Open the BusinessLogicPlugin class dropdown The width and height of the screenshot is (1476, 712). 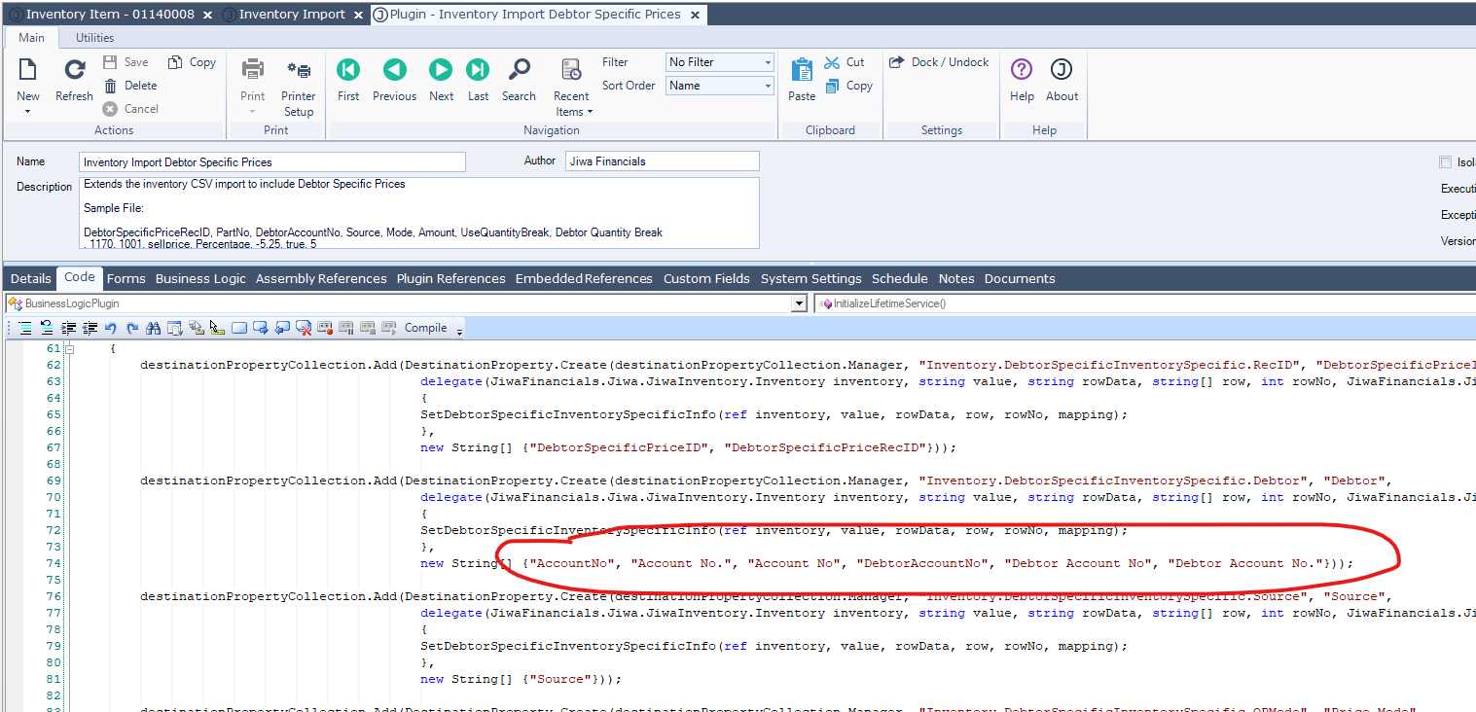point(799,303)
